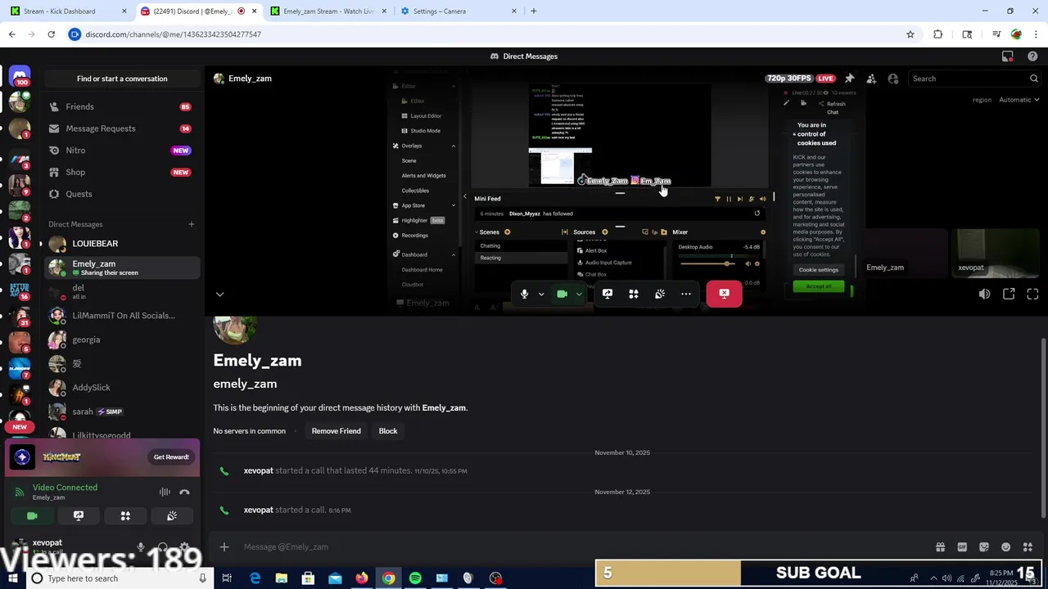Click the red disconnect call button

click(x=724, y=294)
